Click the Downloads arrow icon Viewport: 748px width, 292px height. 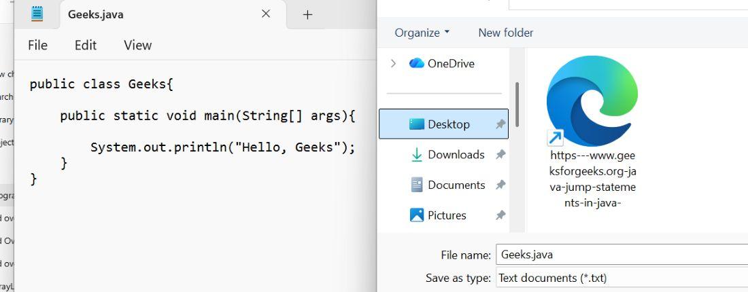click(416, 155)
